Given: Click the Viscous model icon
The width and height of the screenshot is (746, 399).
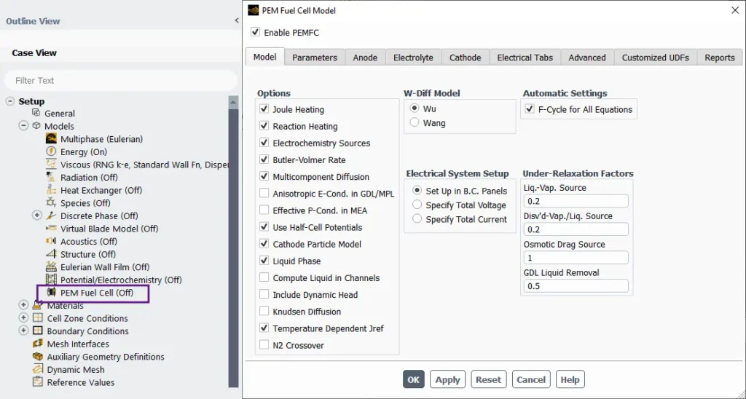Looking at the screenshot, I should (51, 164).
